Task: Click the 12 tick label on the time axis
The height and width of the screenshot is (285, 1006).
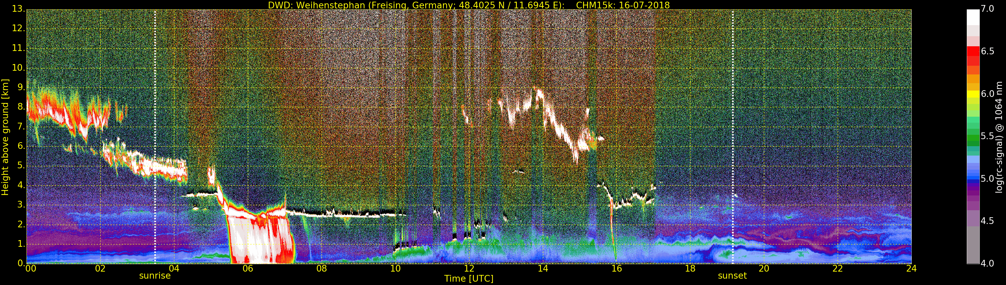Action: [x=469, y=269]
